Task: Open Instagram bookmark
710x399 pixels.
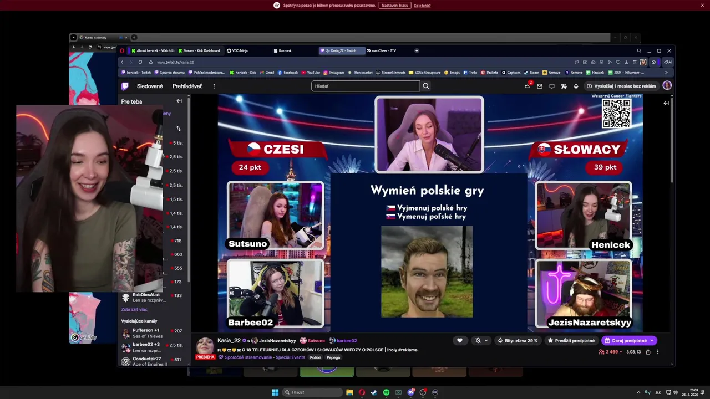Action: click(x=334, y=73)
